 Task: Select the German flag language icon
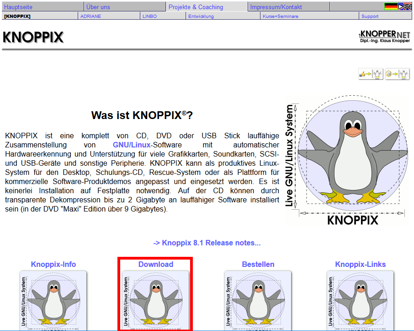(391, 6)
